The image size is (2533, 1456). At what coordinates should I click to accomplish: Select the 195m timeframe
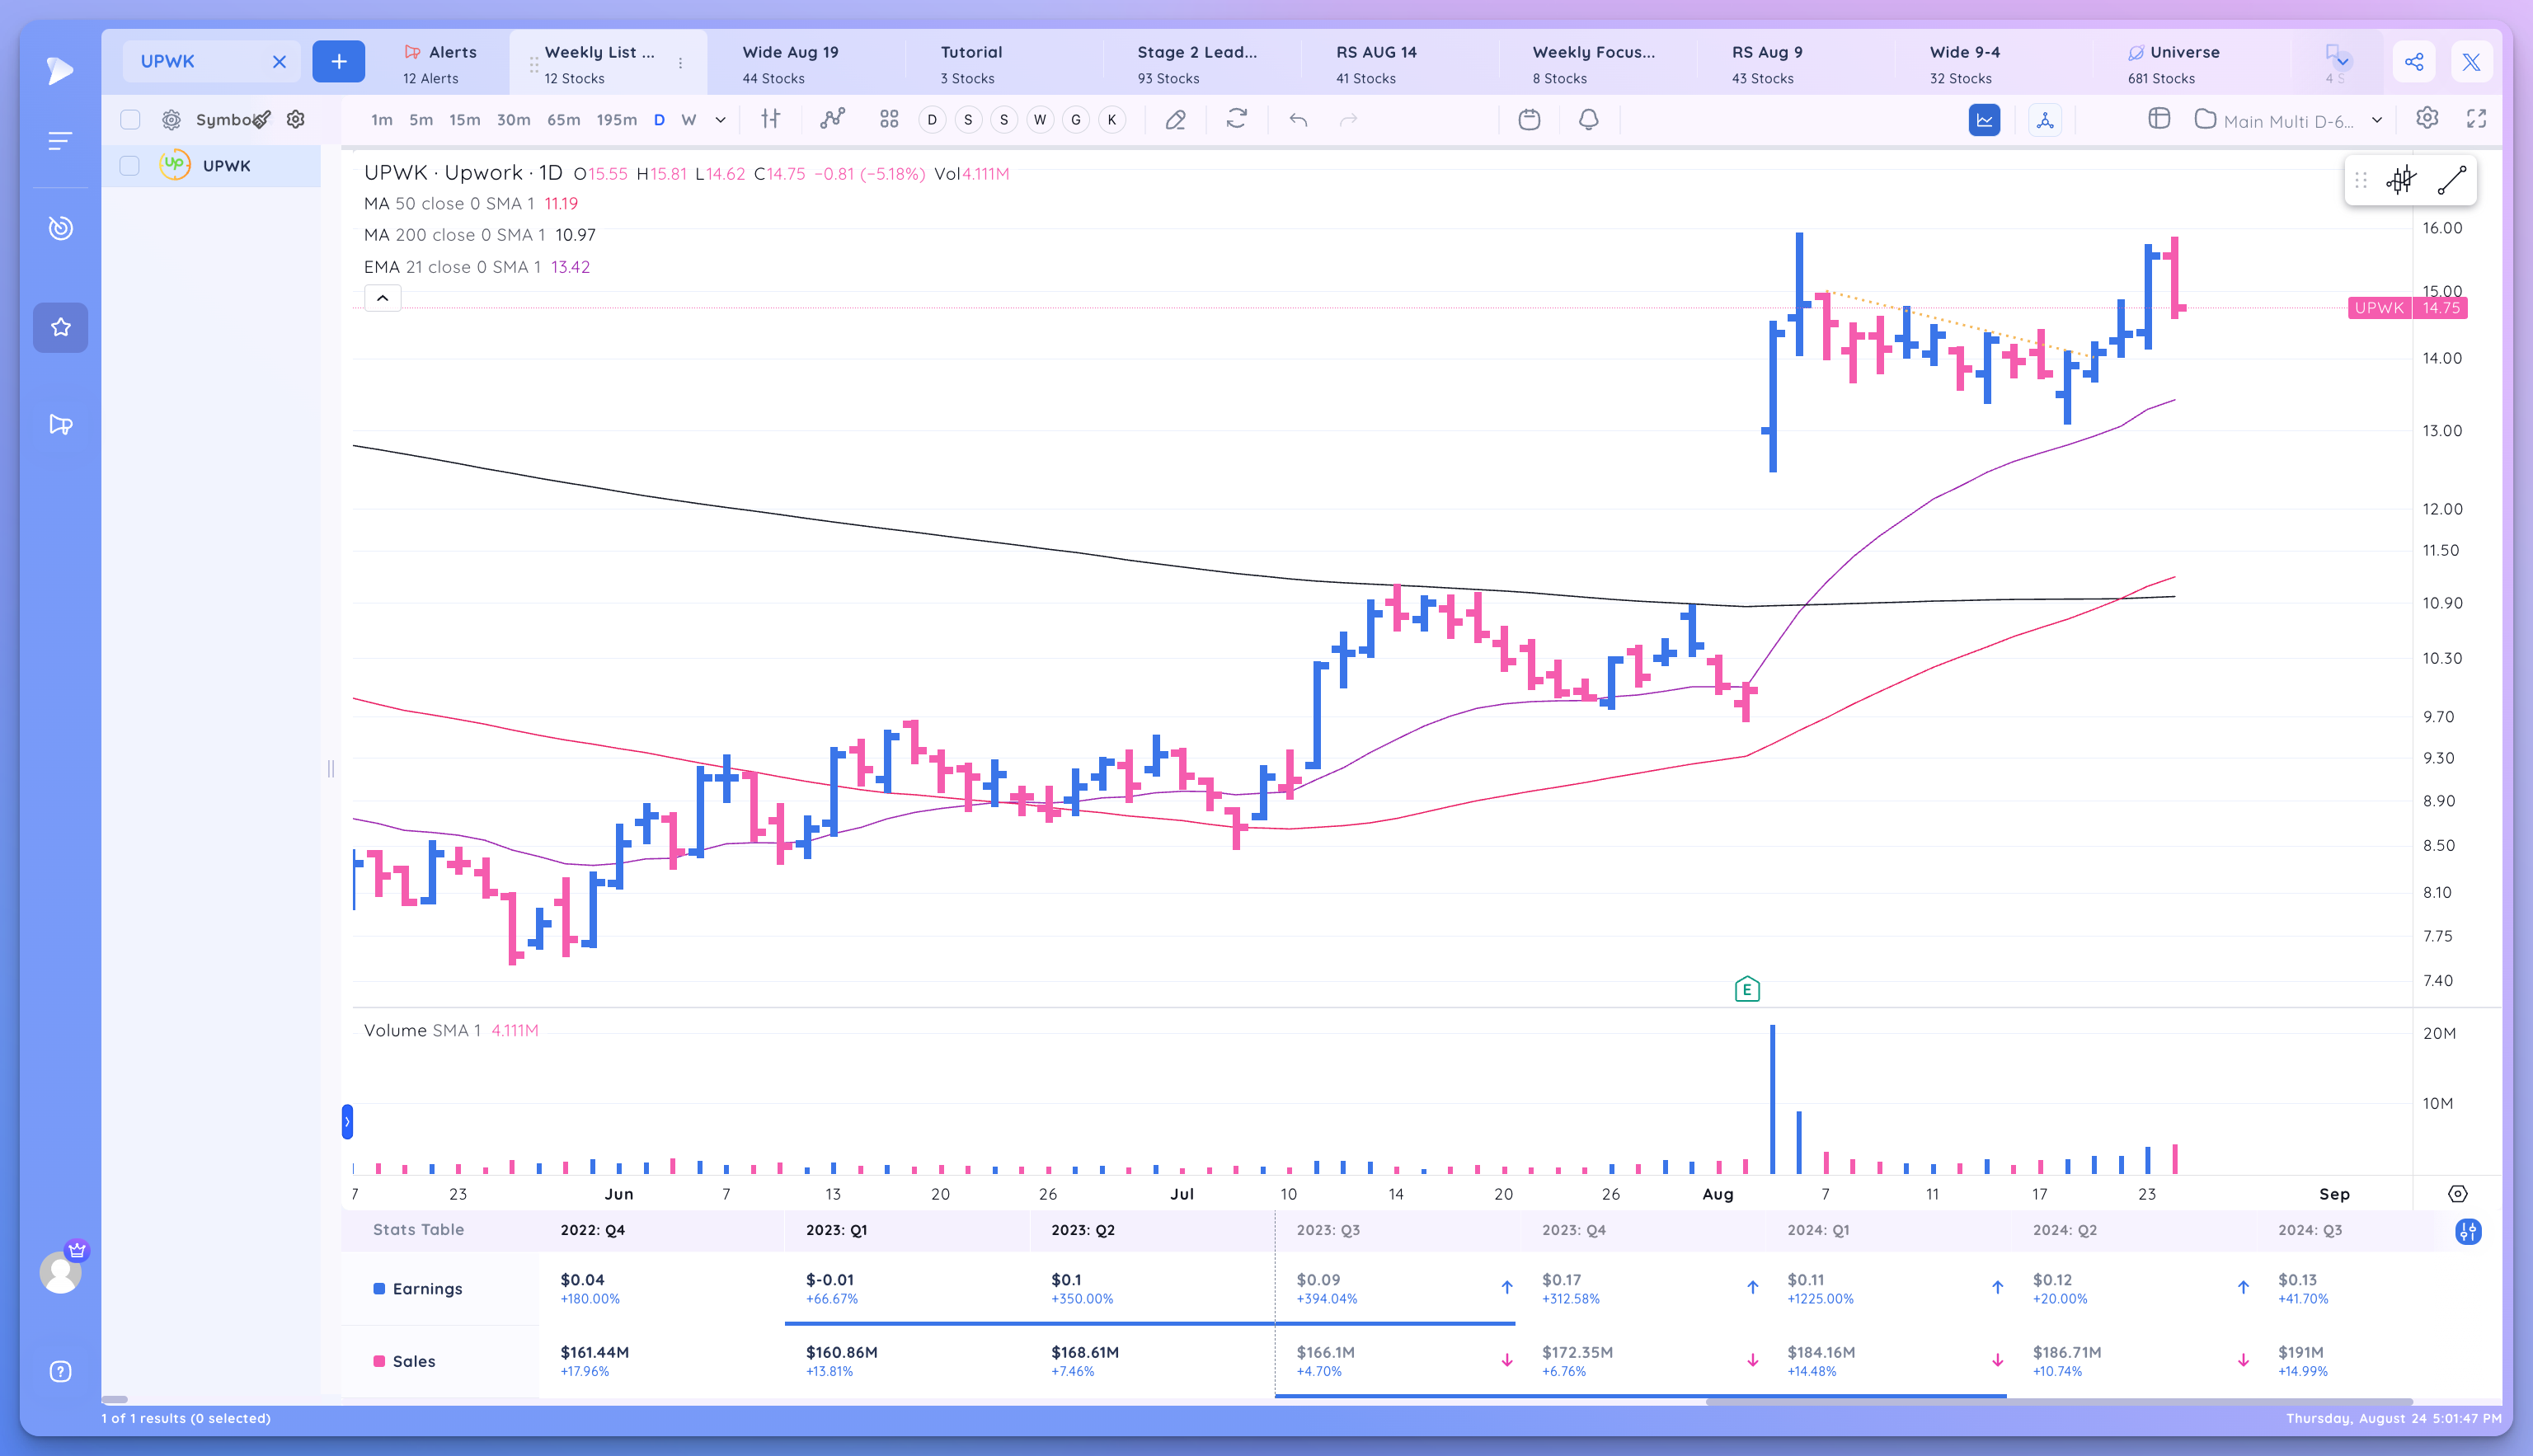coord(616,120)
